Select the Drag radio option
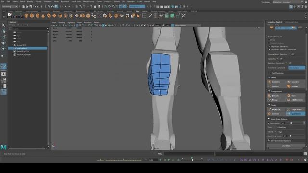The height and width of the screenshot is (173, 308). tap(269, 40)
